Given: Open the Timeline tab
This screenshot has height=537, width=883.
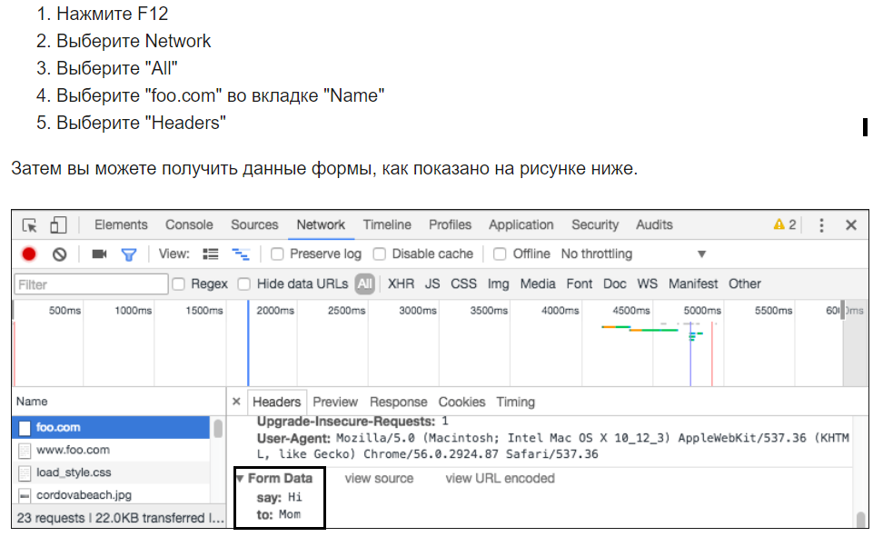Looking at the screenshot, I should (387, 224).
